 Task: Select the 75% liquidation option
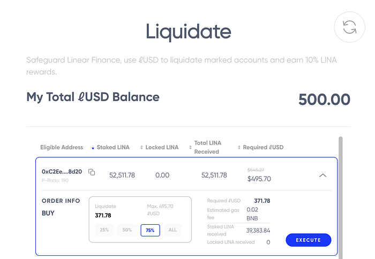coord(150,230)
